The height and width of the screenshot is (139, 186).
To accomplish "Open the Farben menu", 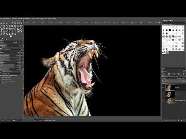I will pyautogui.click(x=33, y=19).
